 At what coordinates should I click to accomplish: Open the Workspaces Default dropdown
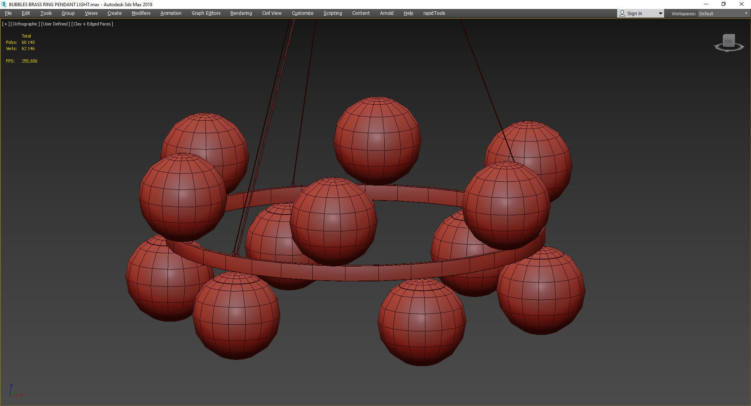[x=723, y=14]
